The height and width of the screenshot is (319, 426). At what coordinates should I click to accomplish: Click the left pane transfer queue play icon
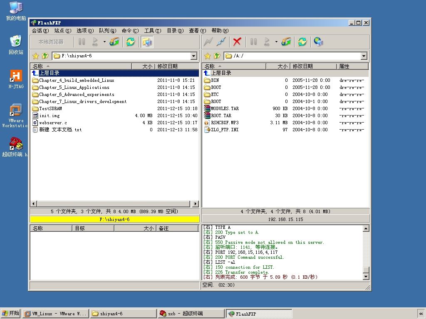click(x=95, y=42)
